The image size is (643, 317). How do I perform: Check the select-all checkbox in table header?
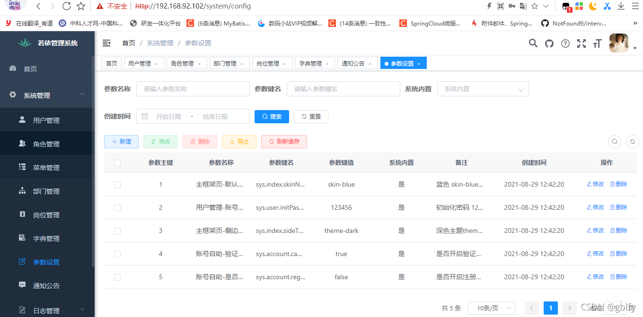pyautogui.click(x=117, y=163)
